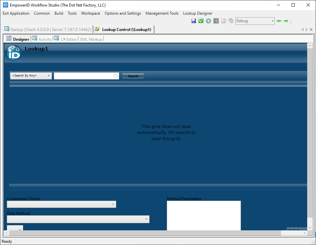
Task: Change the Debug configuration selector
Action: [x=255, y=21]
